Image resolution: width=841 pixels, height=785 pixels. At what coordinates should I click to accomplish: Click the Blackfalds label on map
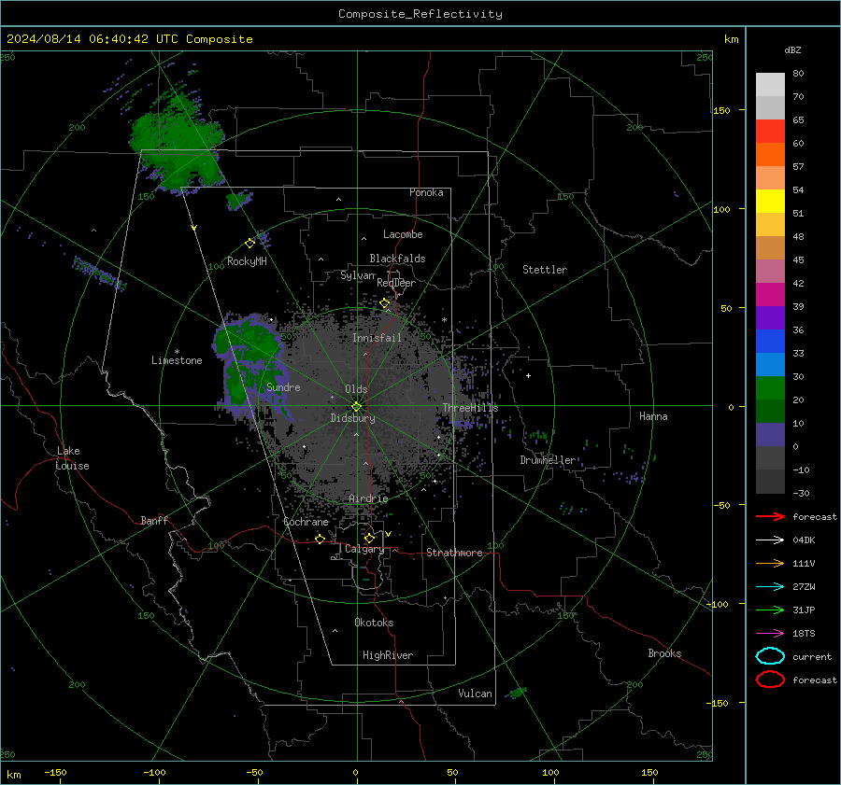[x=397, y=259]
